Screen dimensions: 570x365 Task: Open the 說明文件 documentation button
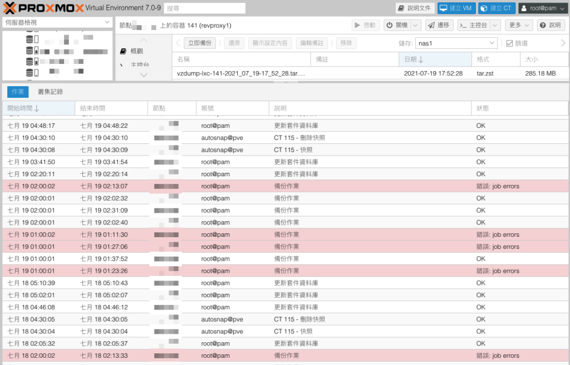click(415, 8)
